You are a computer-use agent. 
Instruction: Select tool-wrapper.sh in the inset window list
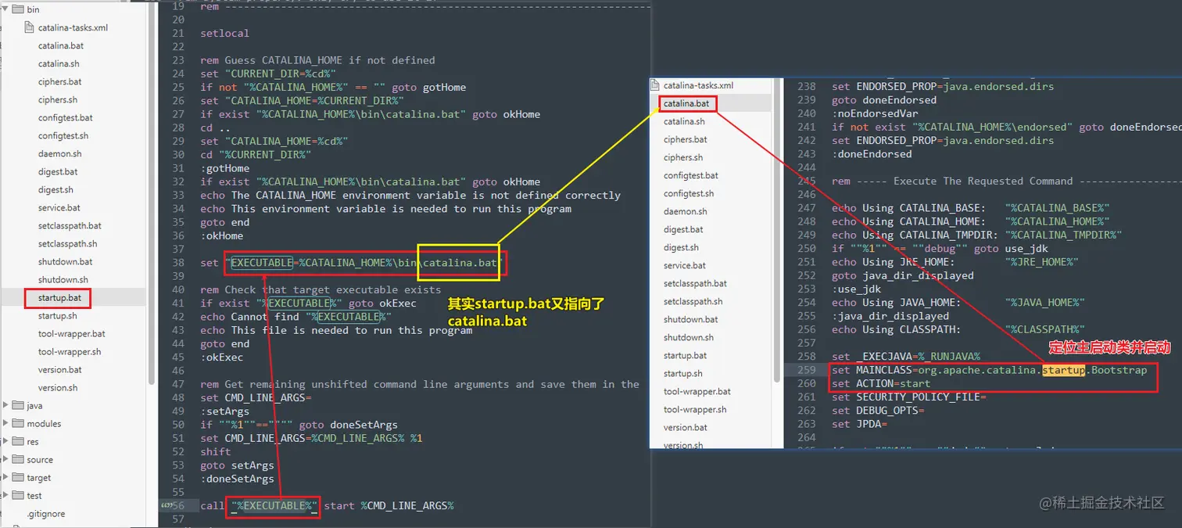pyautogui.click(x=695, y=409)
